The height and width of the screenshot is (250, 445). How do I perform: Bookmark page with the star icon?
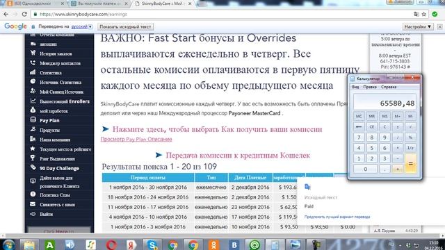tap(423, 14)
